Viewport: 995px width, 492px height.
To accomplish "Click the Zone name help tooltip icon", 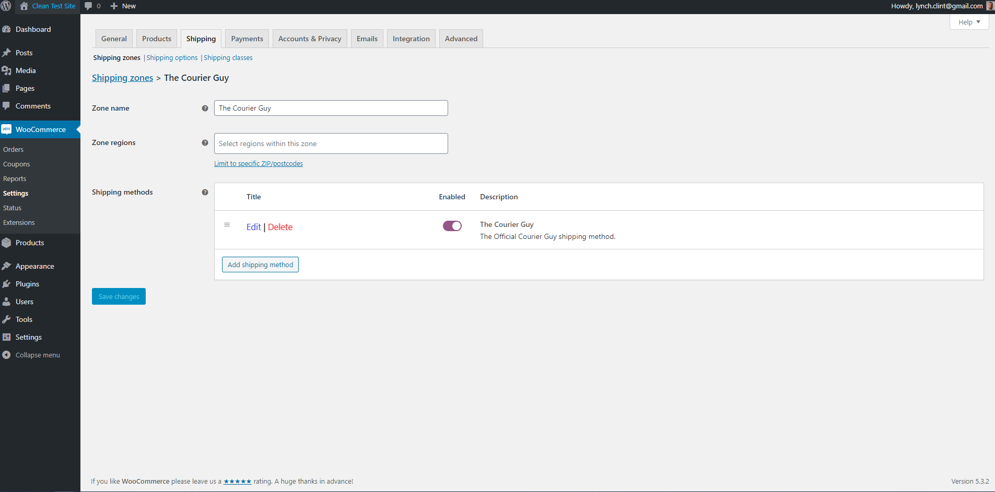I will (205, 108).
